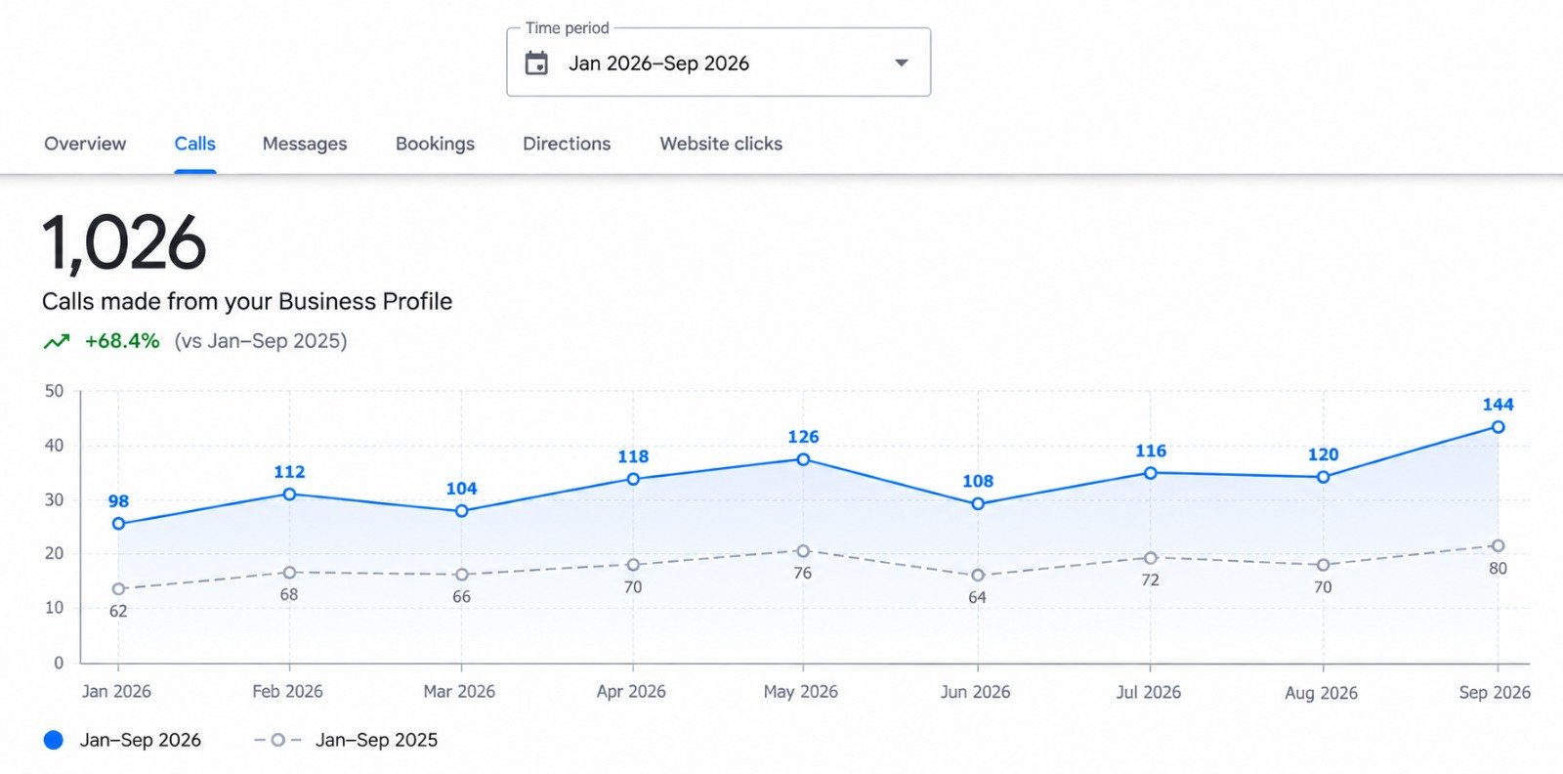This screenshot has width=1563, height=774.
Task: Click the "Jan 2026–Sep 2026" period value
Action: 659,64
